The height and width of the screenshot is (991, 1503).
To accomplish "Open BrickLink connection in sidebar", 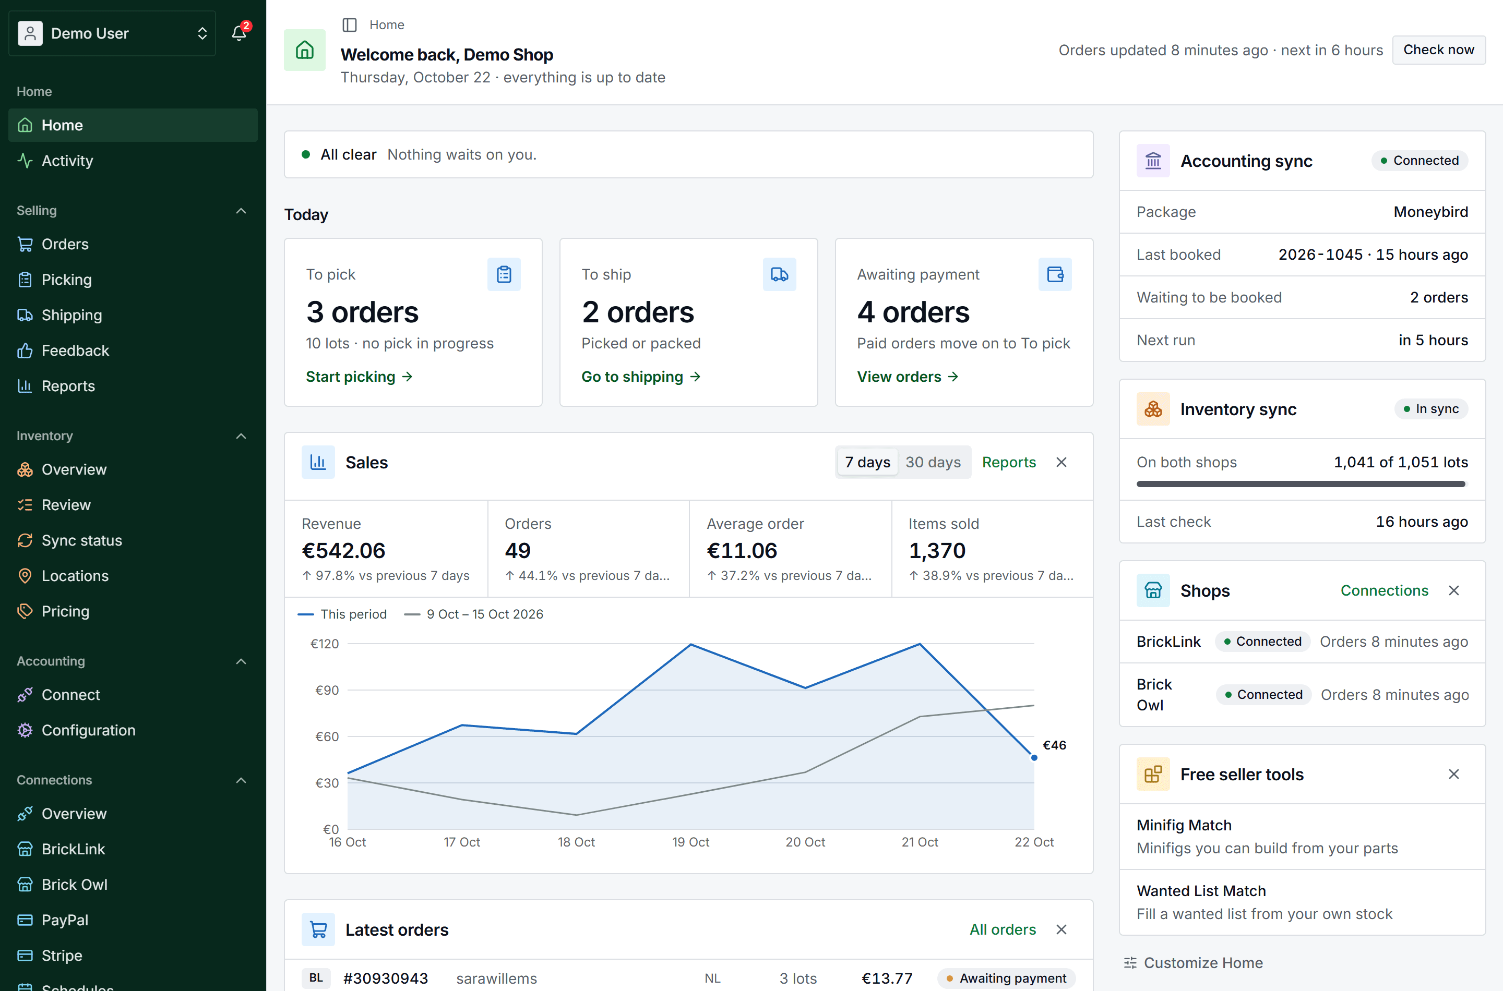I will 133,849.
